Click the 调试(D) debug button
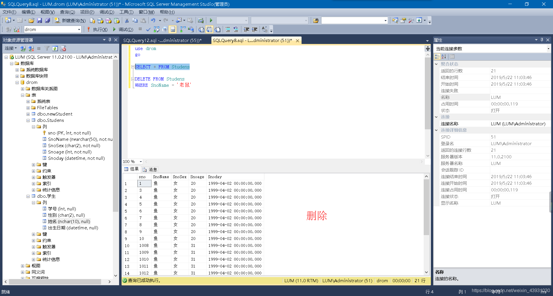 (123, 29)
